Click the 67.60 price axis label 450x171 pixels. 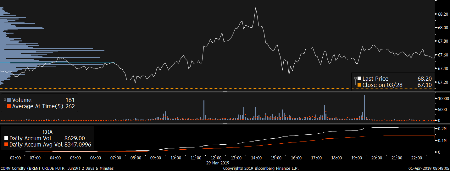pos(443,55)
